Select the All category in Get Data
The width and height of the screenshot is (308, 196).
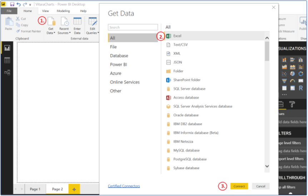click(133, 38)
